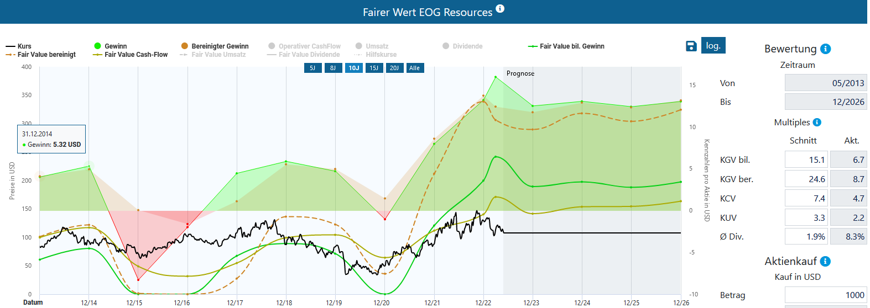The width and height of the screenshot is (870, 308).
Task: Click the Prognose label in chart
Action: pos(520,73)
